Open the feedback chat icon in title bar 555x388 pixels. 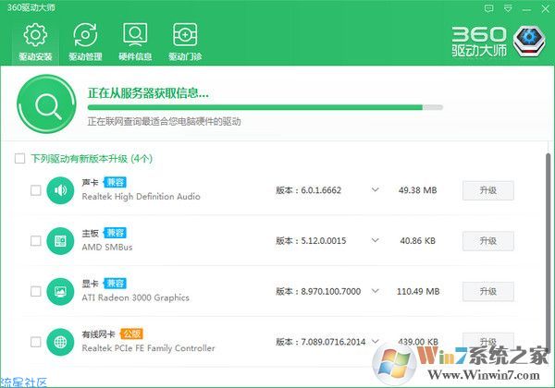[488, 8]
